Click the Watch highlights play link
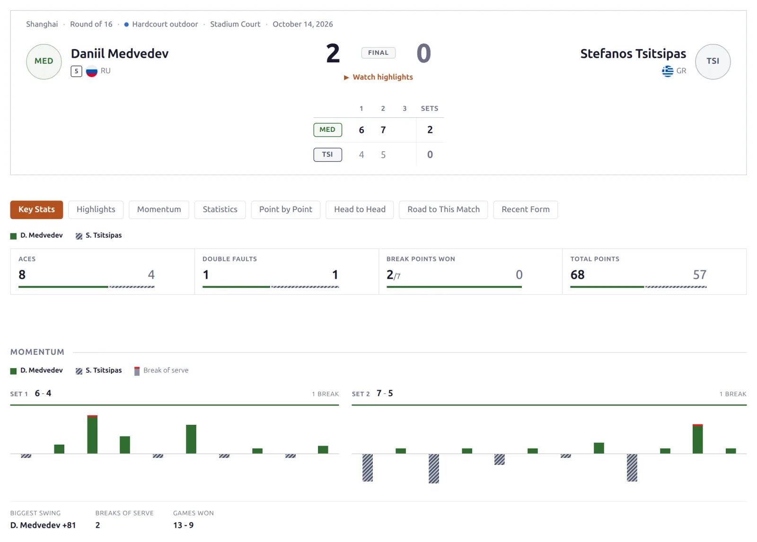The height and width of the screenshot is (542, 757). coord(378,77)
